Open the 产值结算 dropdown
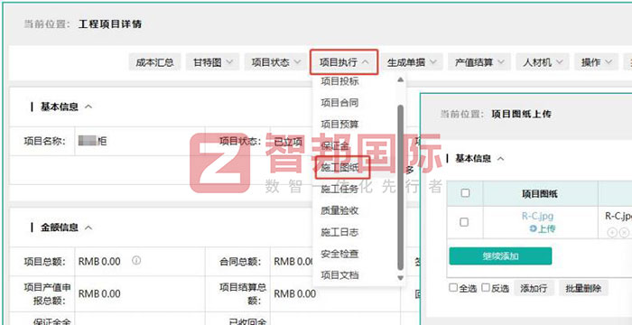This screenshot has height=325, width=632. [x=479, y=62]
